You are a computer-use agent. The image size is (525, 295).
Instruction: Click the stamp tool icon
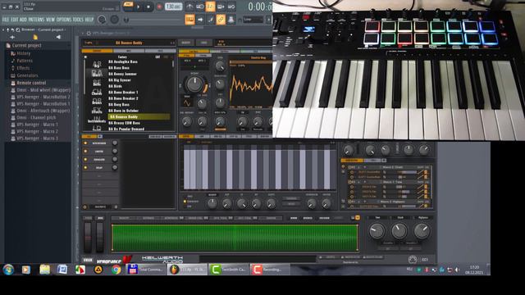point(231,20)
